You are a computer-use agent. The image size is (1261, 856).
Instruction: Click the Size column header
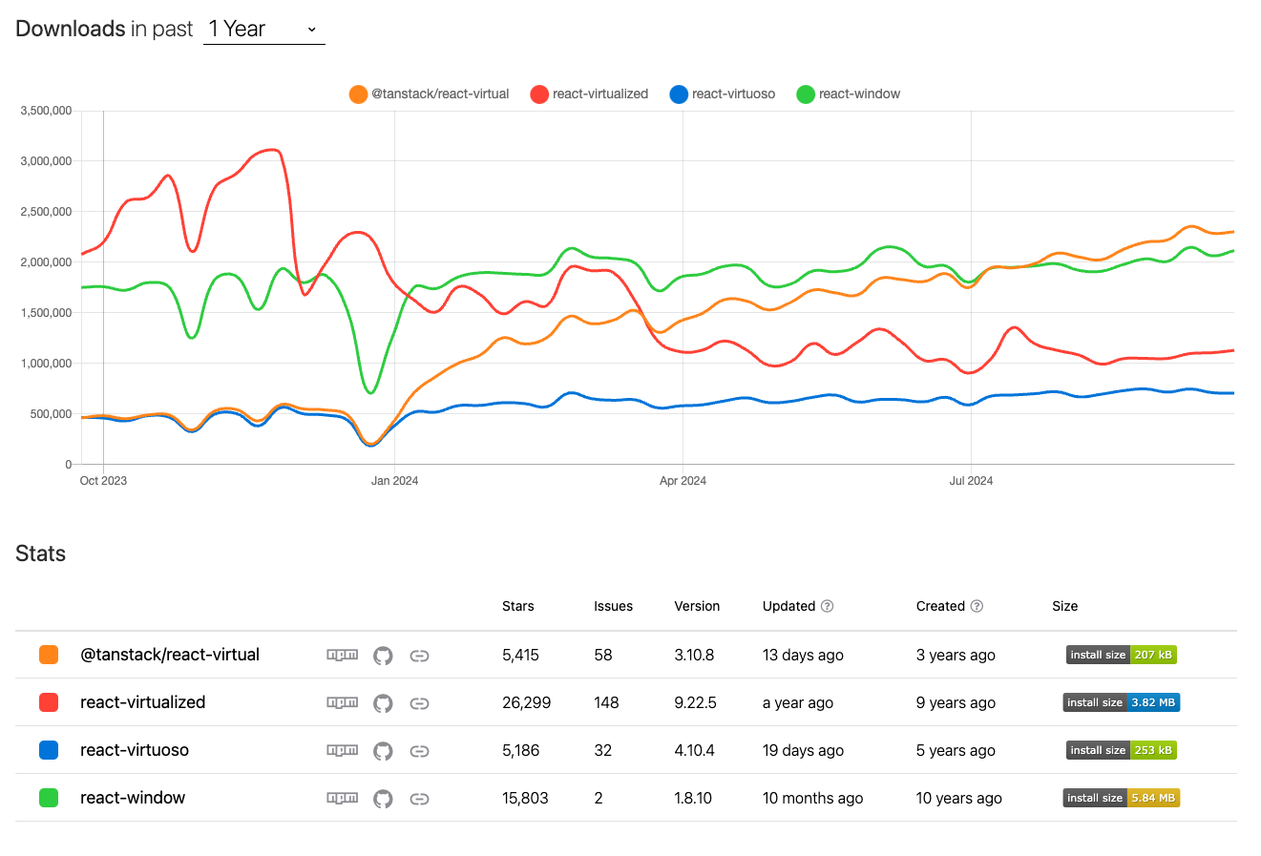click(1065, 606)
